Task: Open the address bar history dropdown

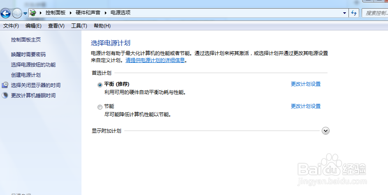Action: click(x=344, y=13)
